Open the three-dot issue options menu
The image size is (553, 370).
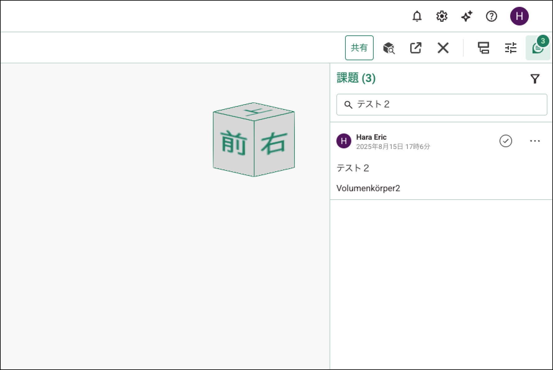tap(535, 141)
